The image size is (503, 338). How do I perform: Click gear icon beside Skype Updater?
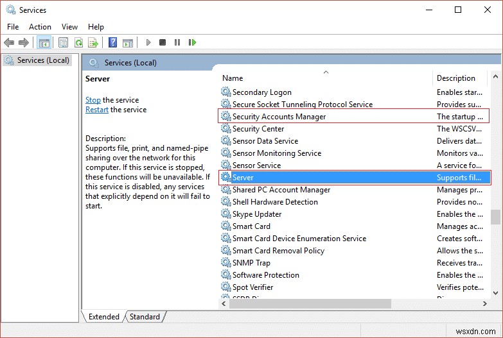click(x=226, y=214)
